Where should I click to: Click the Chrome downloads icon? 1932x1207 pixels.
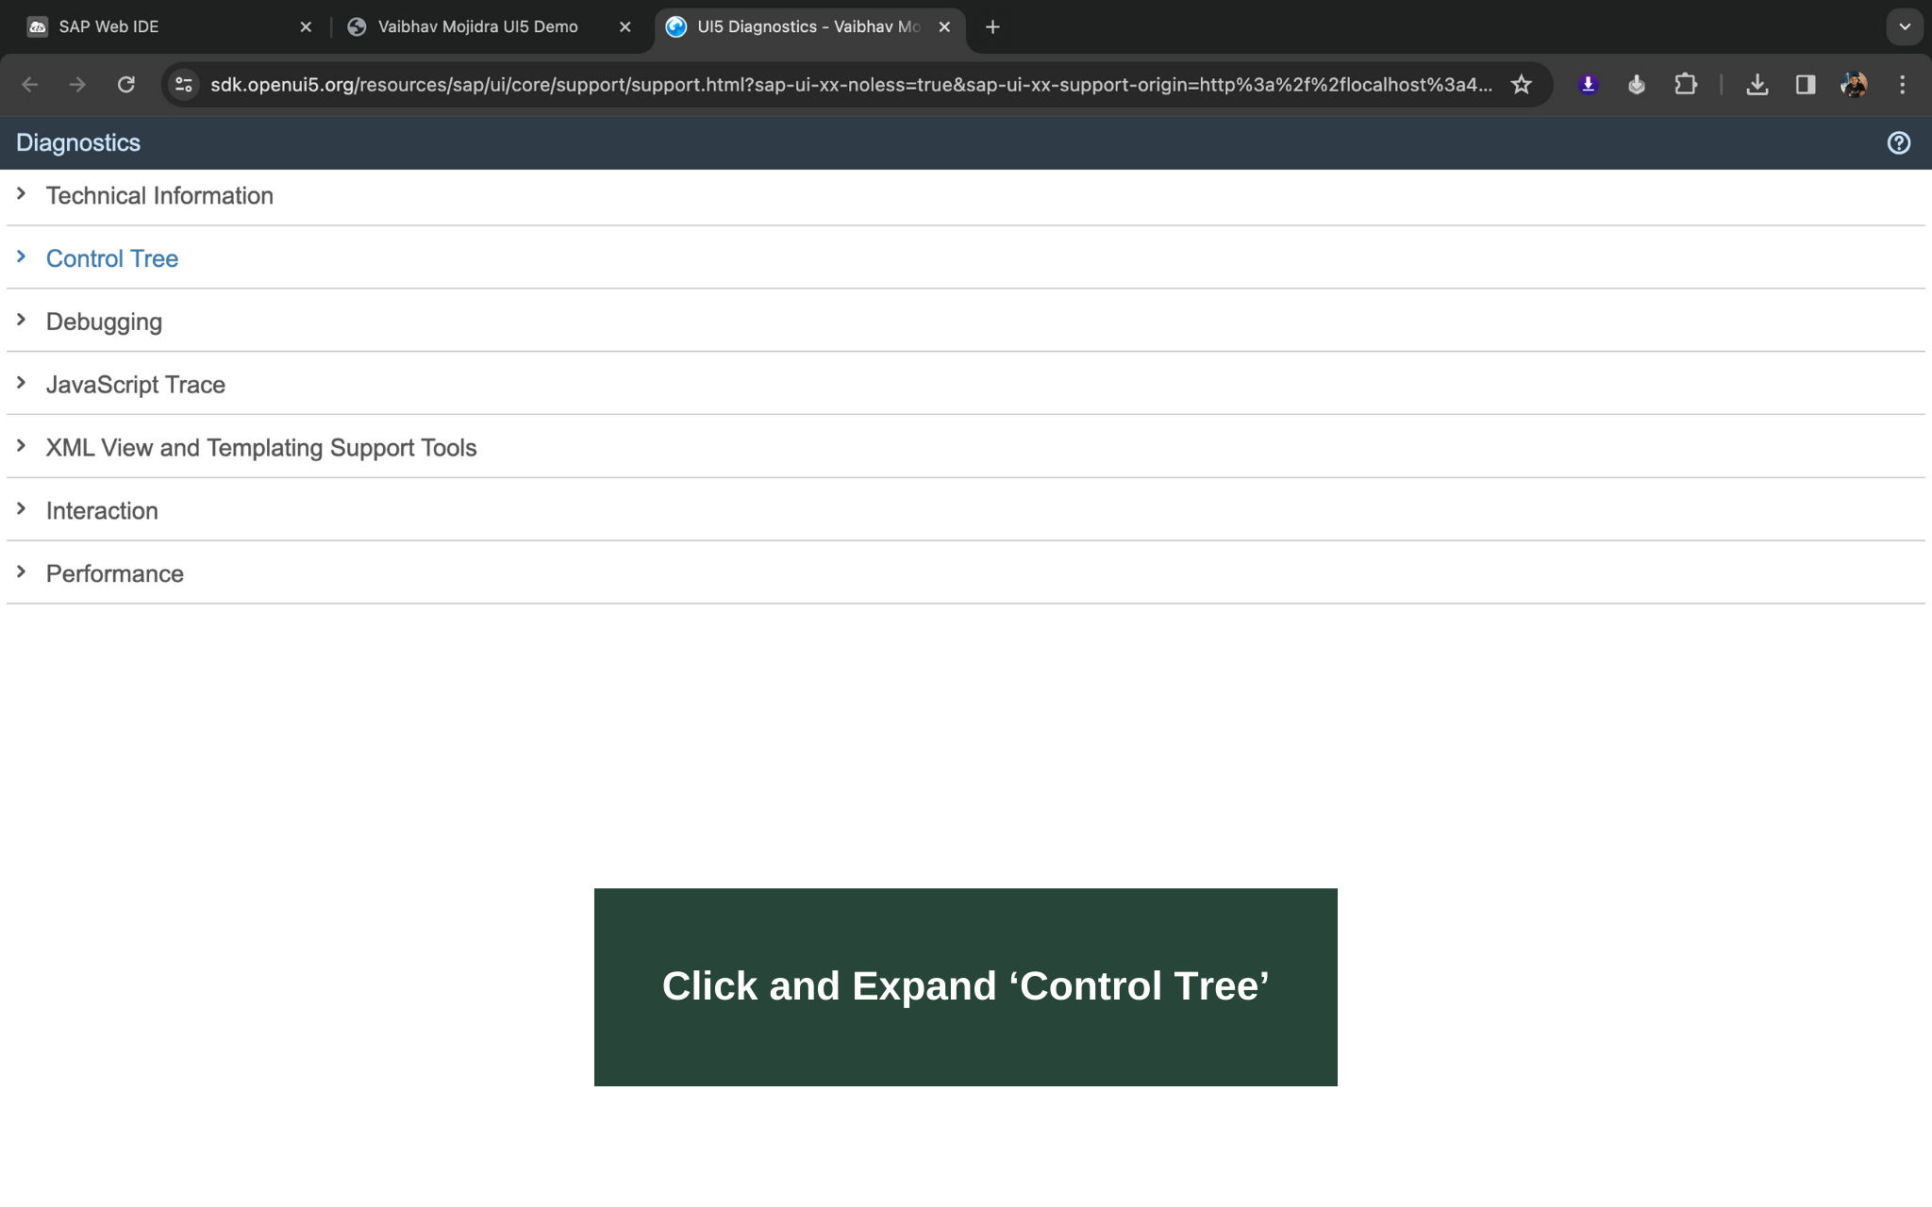[x=1757, y=85]
